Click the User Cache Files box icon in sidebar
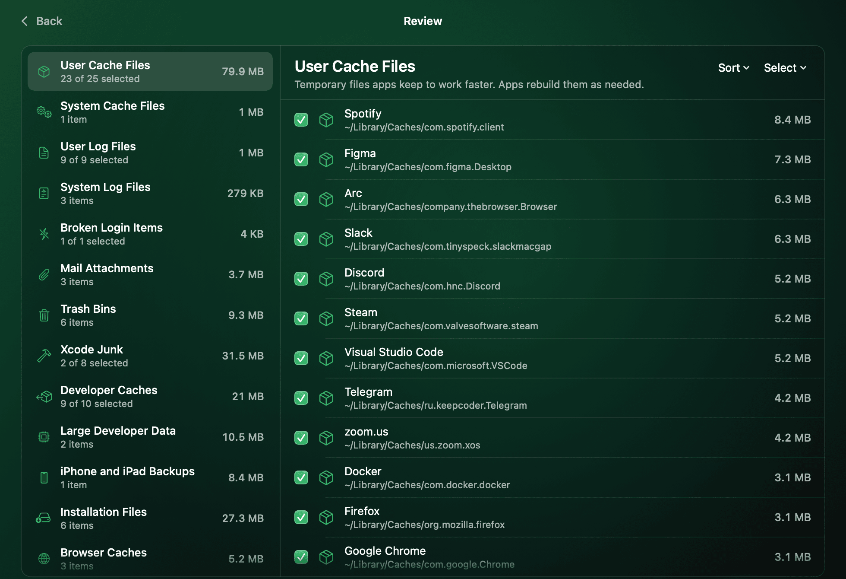The height and width of the screenshot is (579, 846). click(x=44, y=72)
